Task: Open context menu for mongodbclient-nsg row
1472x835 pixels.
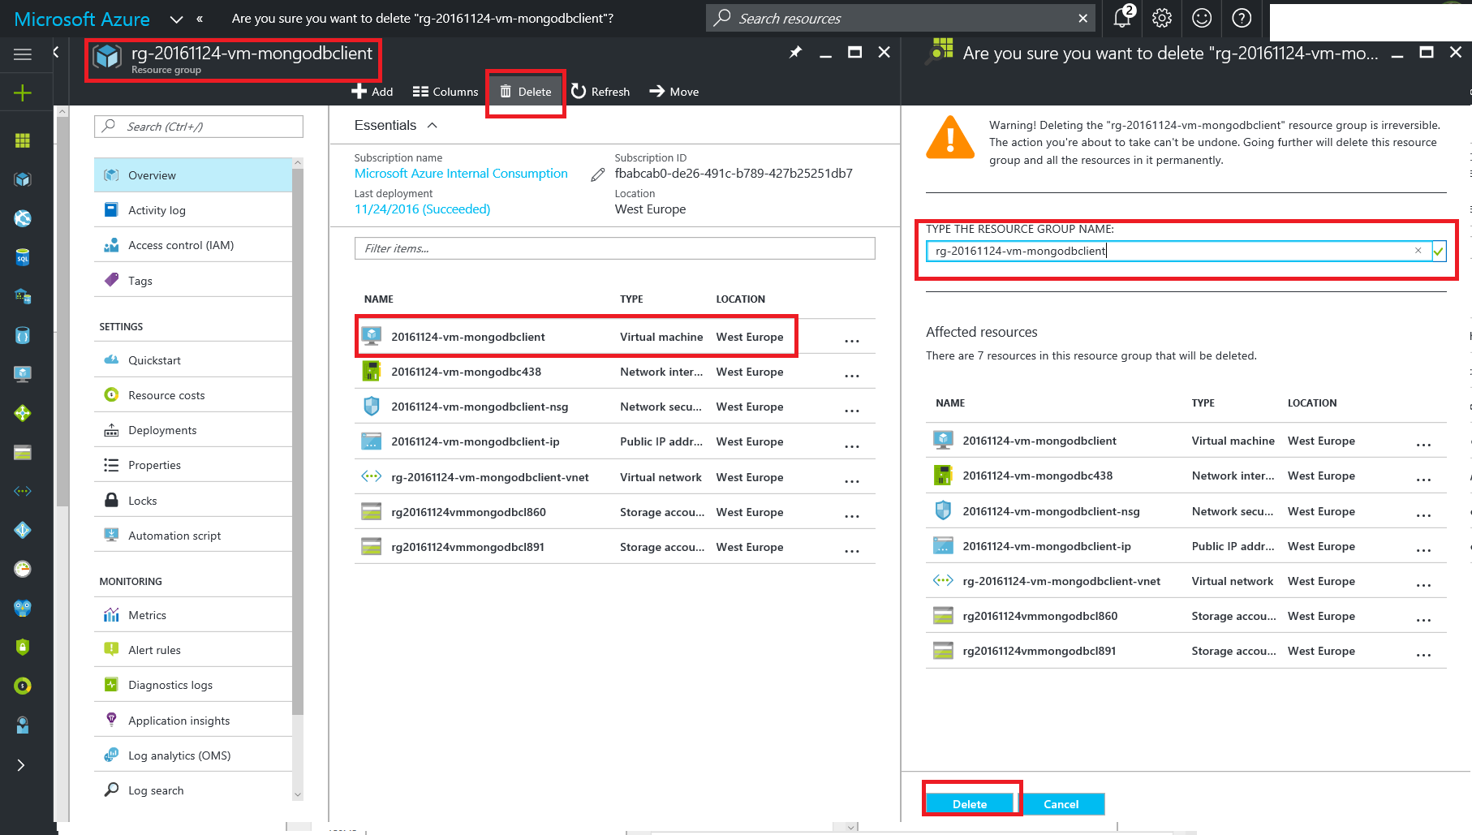Action: point(851,411)
